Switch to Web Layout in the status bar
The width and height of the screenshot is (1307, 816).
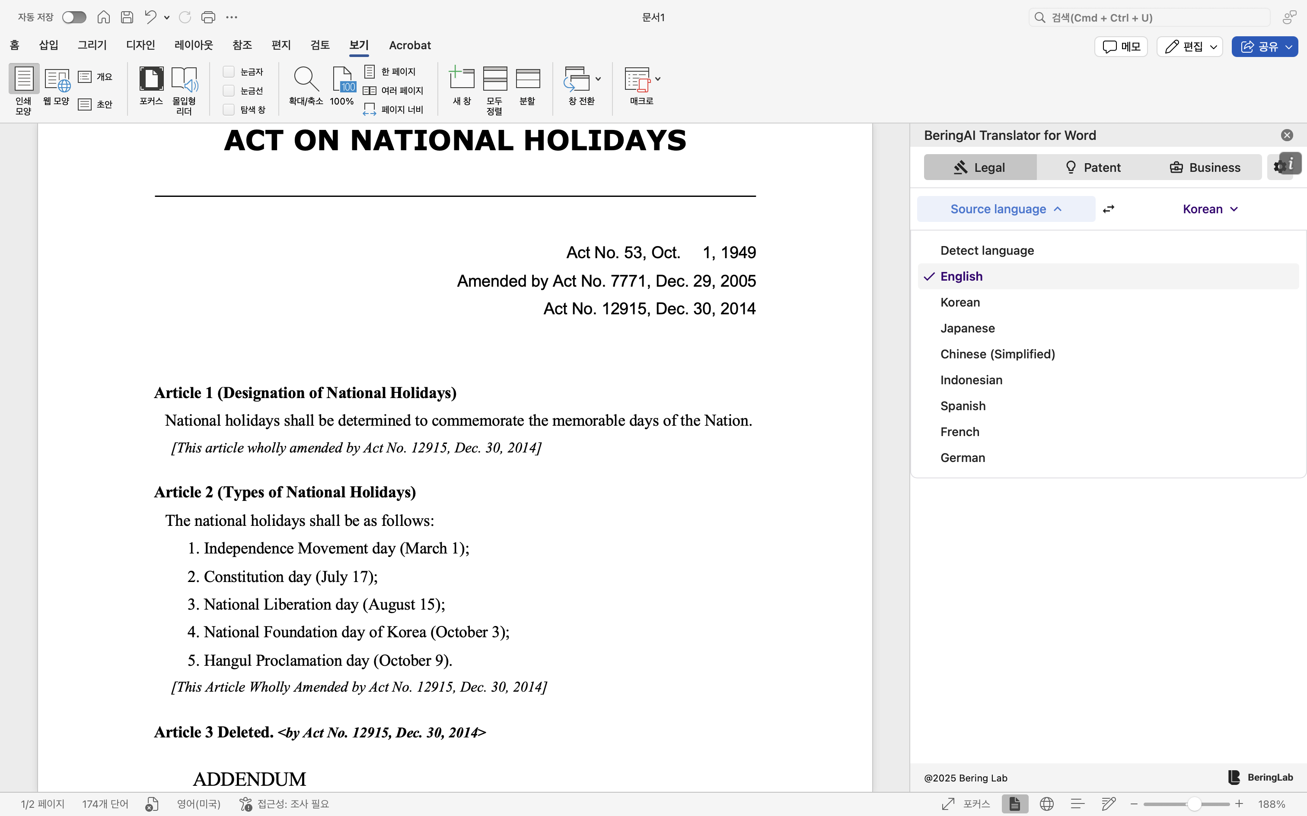1047,804
